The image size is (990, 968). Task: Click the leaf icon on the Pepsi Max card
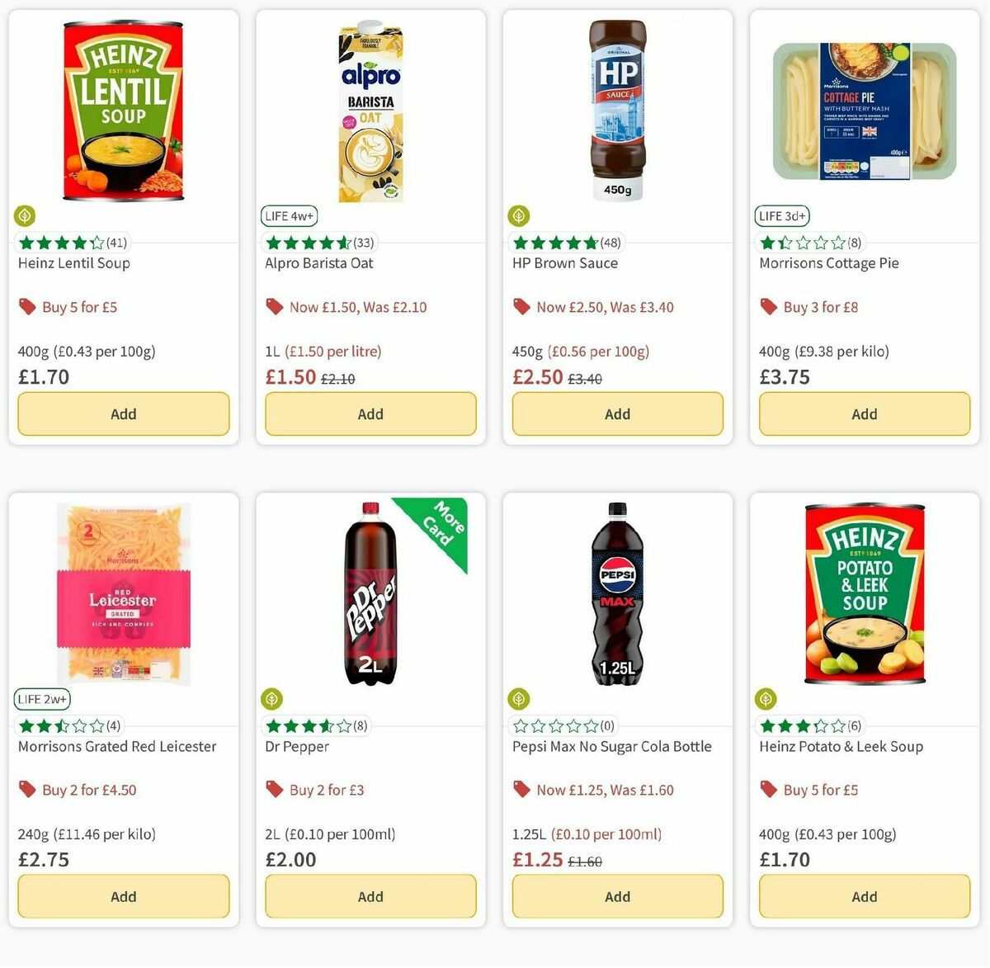coord(518,699)
